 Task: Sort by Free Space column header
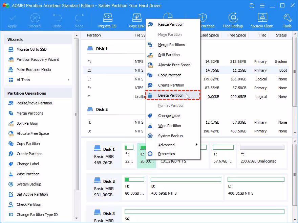click(x=237, y=35)
